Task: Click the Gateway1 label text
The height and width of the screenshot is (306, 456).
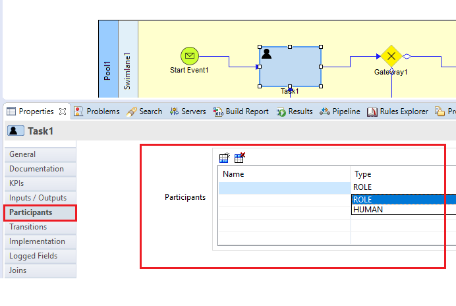Action: pos(391,72)
